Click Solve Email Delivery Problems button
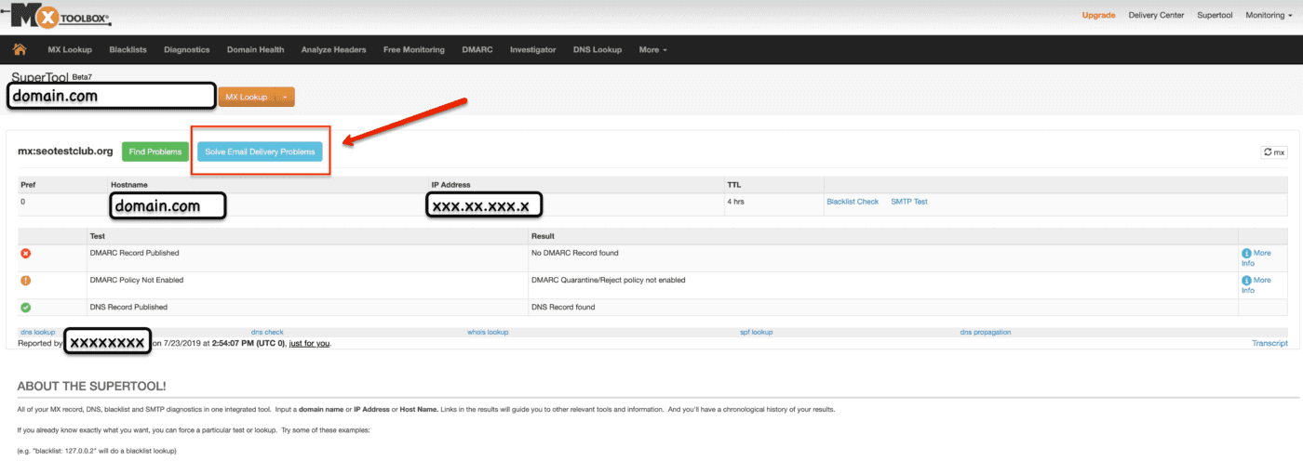This screenshot has width=1303, height=474. coord(260,151)
